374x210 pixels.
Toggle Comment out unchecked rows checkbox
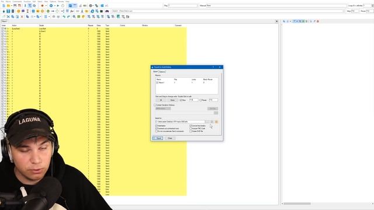[157, 128]
